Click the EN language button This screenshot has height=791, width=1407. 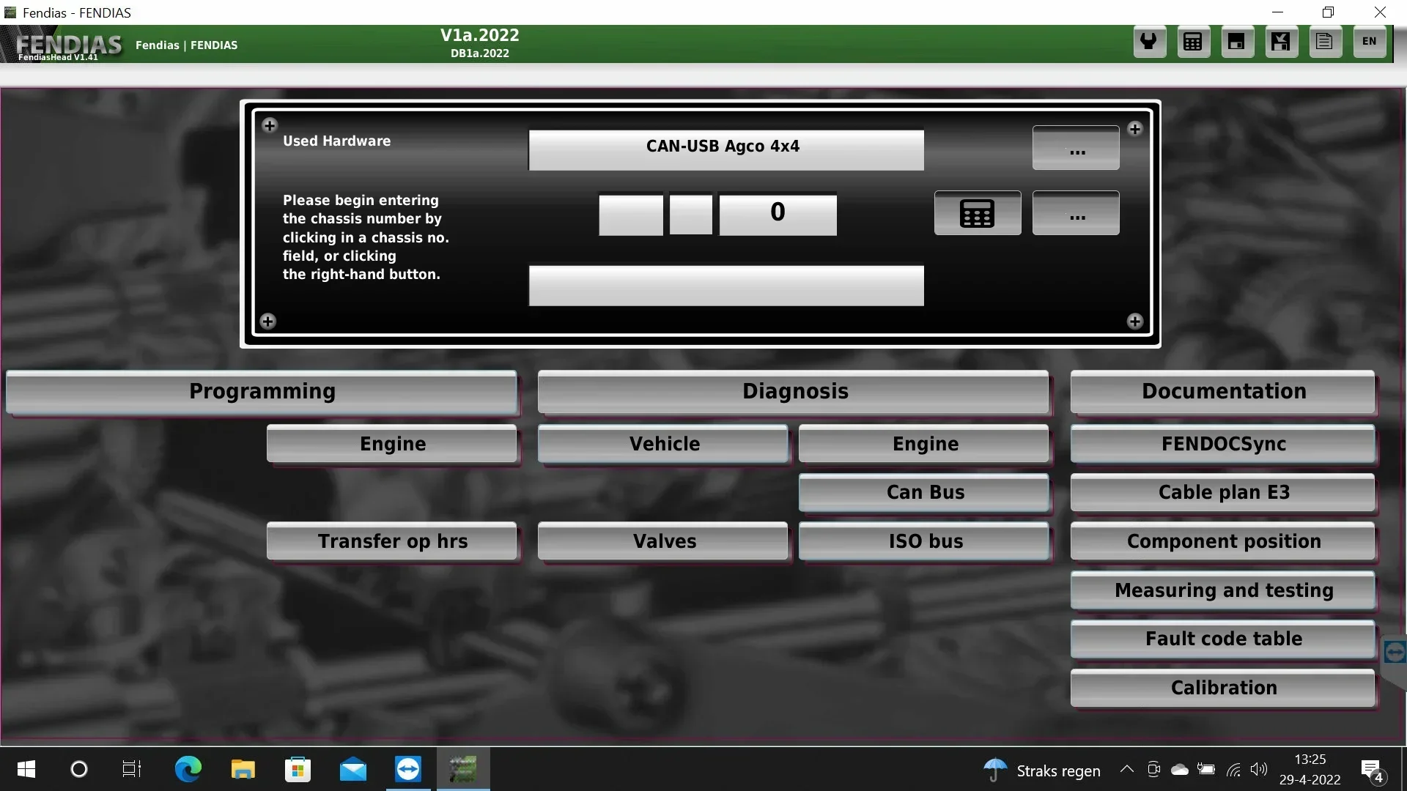click(x=1369, y=42)
